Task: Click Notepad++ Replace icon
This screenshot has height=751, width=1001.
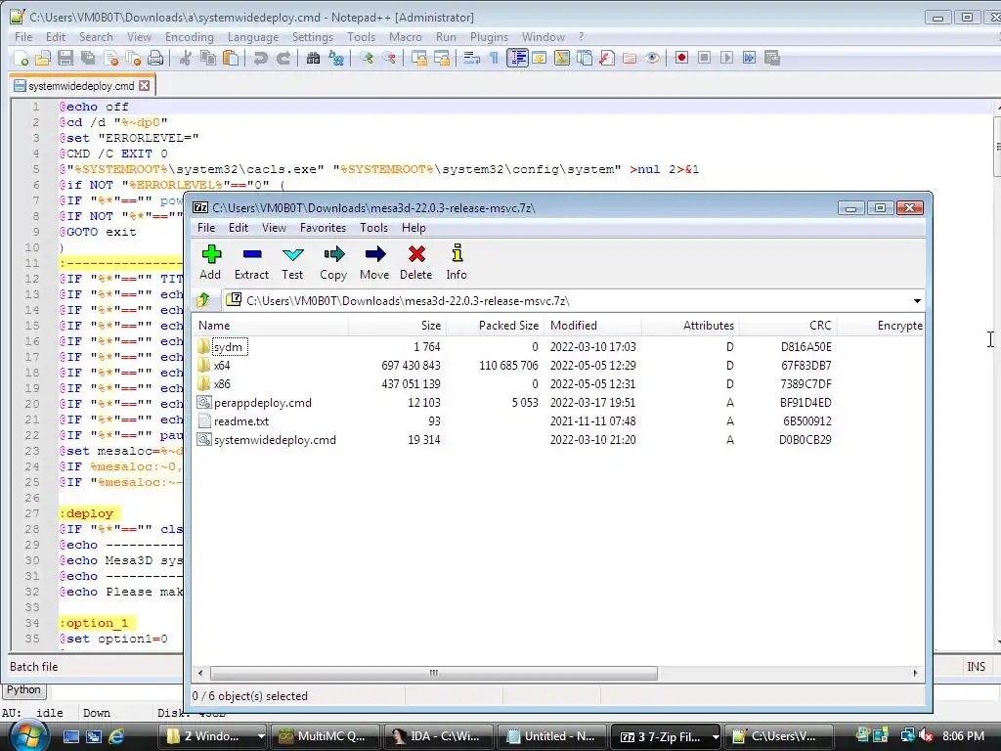Action: pos(336,59)
